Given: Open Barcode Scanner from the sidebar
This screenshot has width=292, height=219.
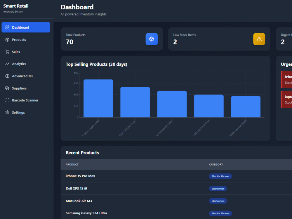Looking at the screenshot, I should [x=26, y=100].
